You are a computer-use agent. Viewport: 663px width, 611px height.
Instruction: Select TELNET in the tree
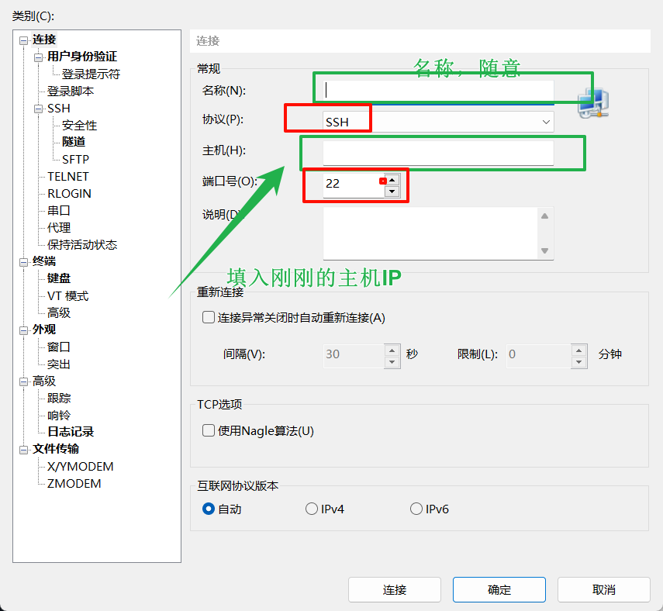[x=68, y=176]
